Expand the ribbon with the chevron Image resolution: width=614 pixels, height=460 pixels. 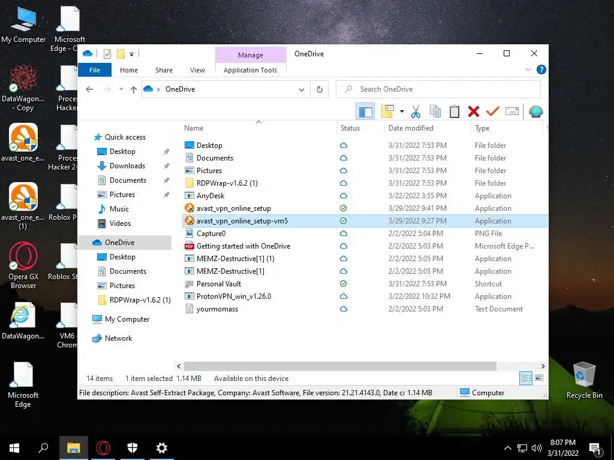pos(528,69)
